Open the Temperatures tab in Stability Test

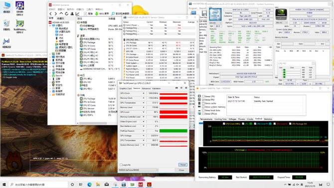pos(206,119)
